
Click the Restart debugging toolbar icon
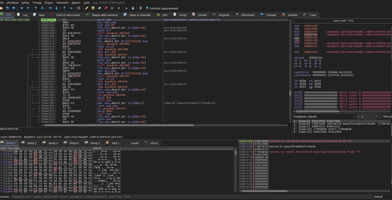click(7, 8)
